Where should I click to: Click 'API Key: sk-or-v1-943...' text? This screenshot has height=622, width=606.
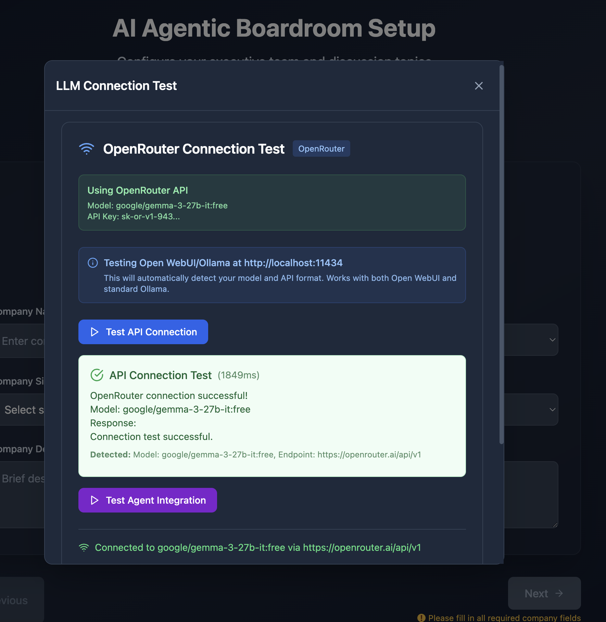134,217
